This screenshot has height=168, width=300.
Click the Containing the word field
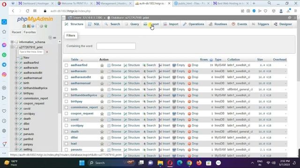pyautogui.click(x=116, y=46)
